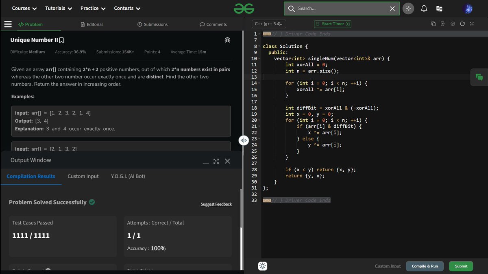Collapse the if block fold at line 21
488x274 pixels.
260,127
